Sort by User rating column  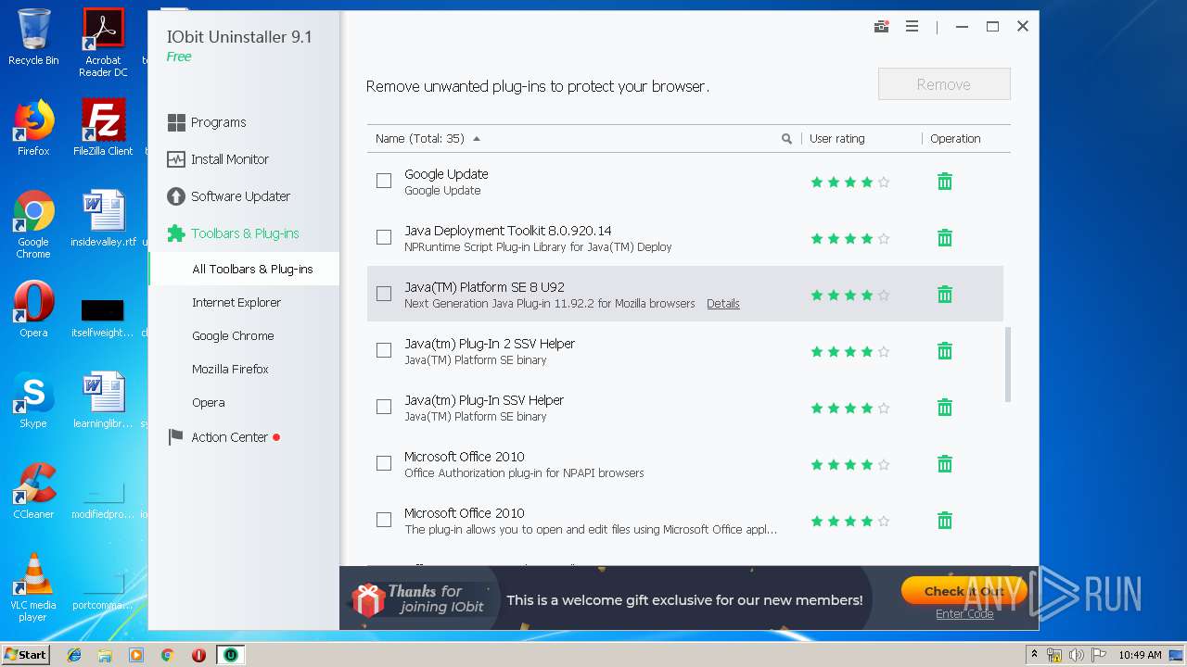[836, 139]
